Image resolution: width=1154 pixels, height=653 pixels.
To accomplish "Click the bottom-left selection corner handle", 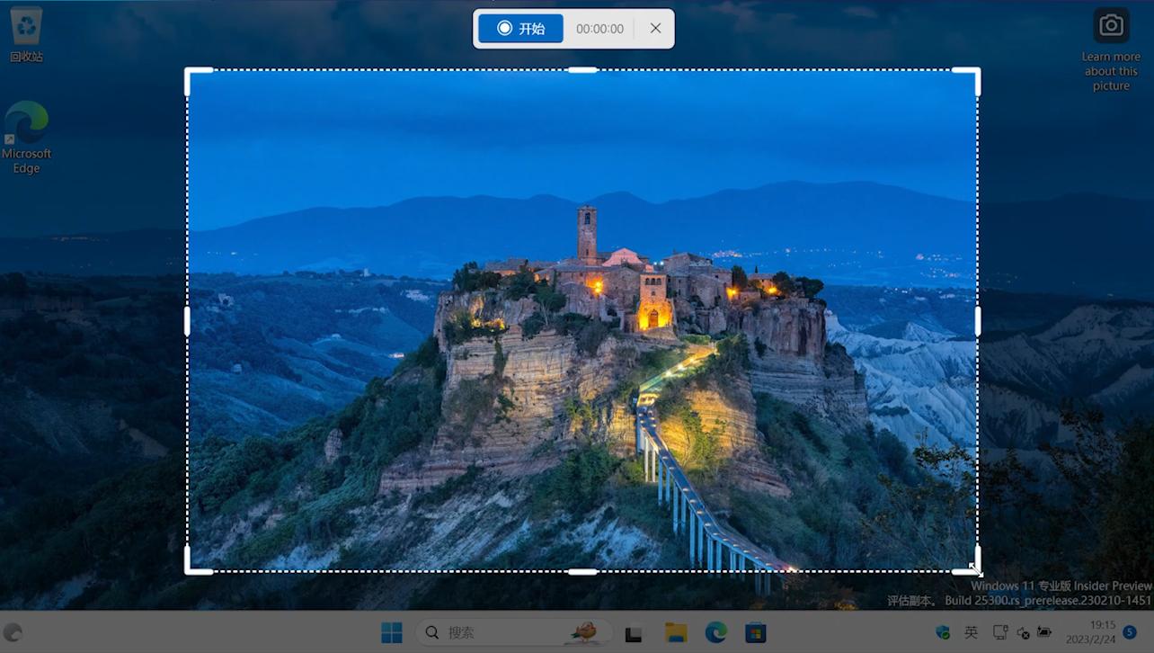I will click(x=188, y=570).
